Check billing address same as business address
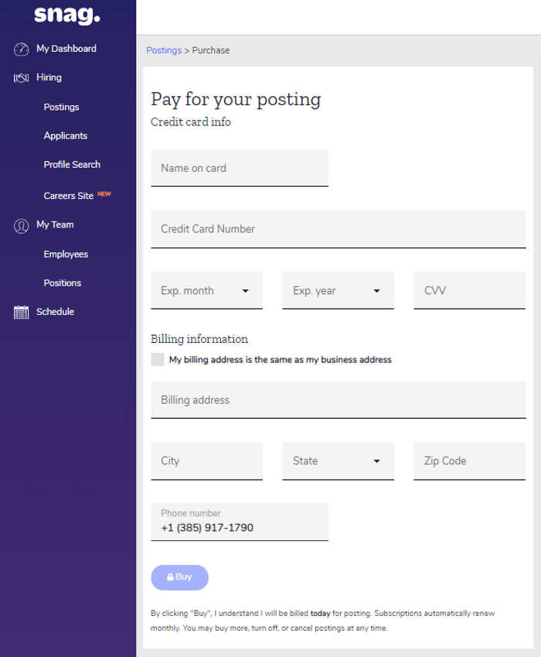 158,360
